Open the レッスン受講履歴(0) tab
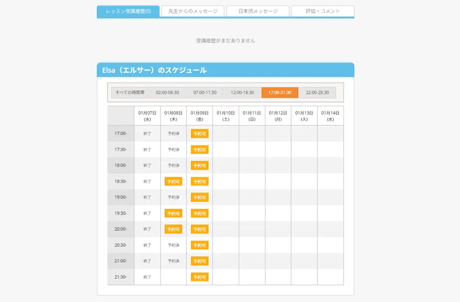This screenshot has height=302, width=460. pyautogui.click(x=128, y=11)
